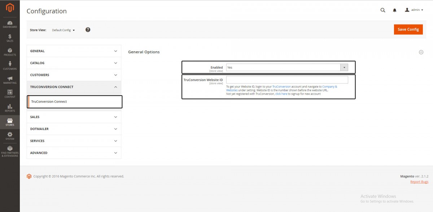The image size is (433, 212).
Task: Open the TruConversion account link
Action: point(281,87)
